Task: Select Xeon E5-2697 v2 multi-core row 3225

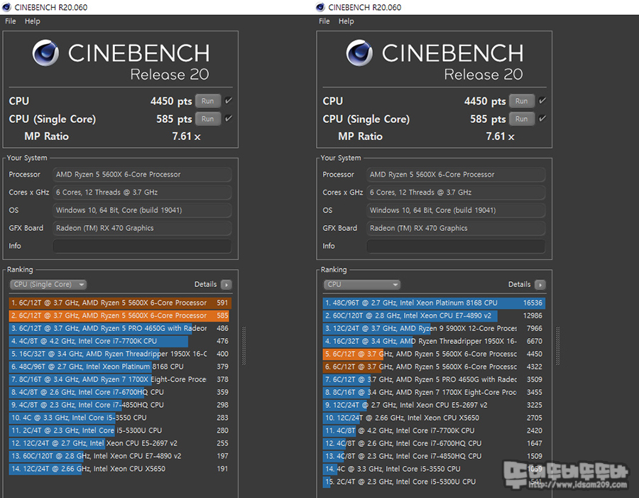Action: 434,405
